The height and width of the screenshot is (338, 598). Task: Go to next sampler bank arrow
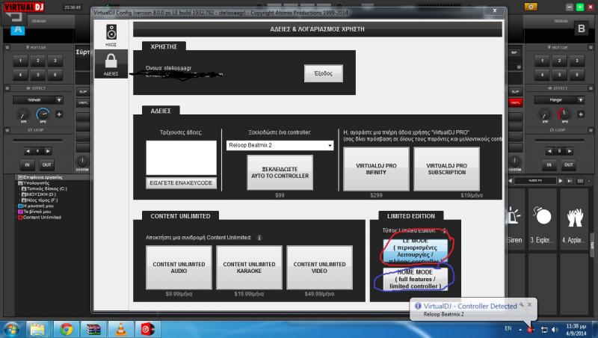[x=560, y=181]
